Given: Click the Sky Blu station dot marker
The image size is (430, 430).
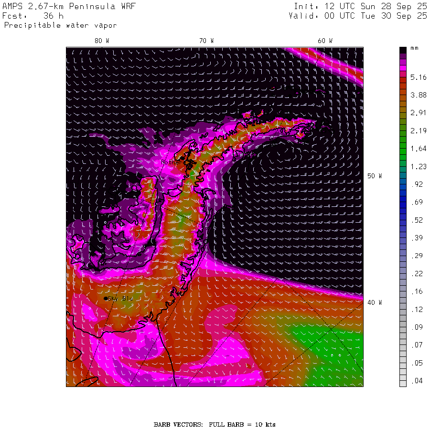Looking at the screenshot, I should [x=106, y=299].
